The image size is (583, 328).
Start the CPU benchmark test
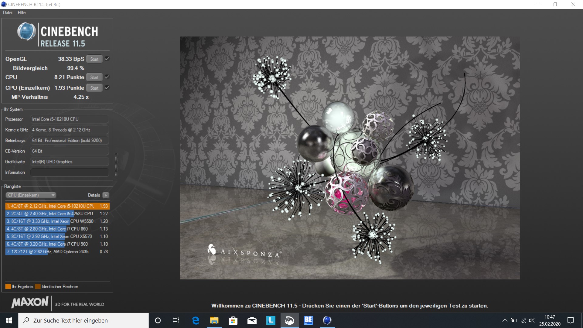tap(94, 77)
